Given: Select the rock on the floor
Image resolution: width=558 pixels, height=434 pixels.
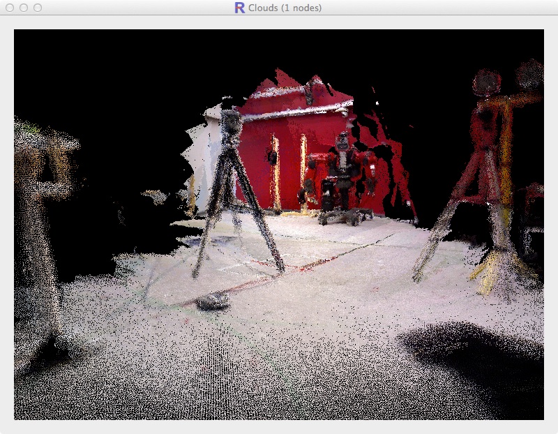Looking at the screenshot, I should 211,301.
